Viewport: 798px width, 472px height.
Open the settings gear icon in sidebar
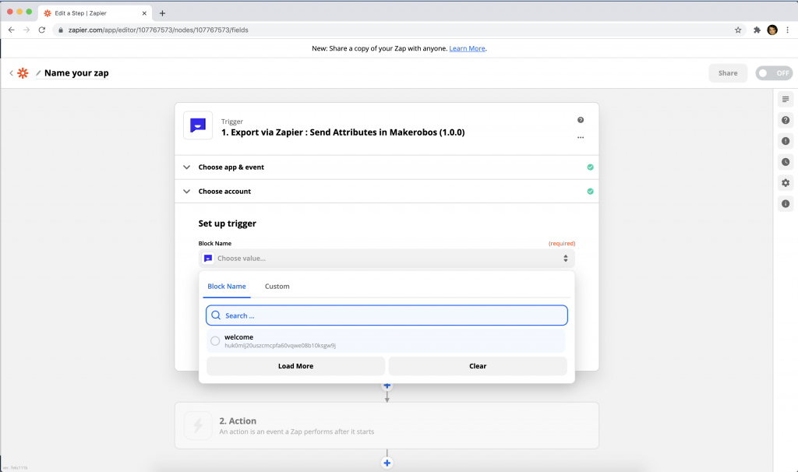[x=786, y=182]
